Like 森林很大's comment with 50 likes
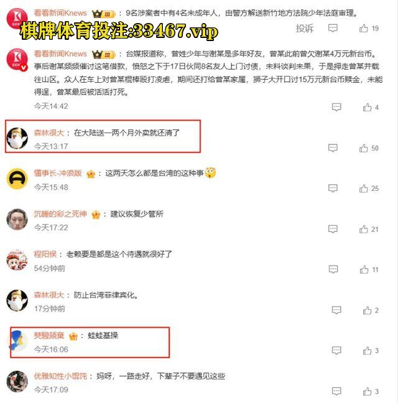Viewport: 398px width, 403px height. (x=363, y=148)
